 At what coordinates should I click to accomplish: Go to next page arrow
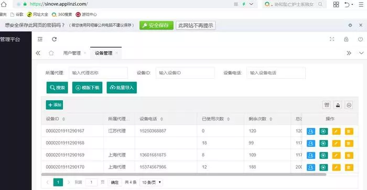[69, 182]
